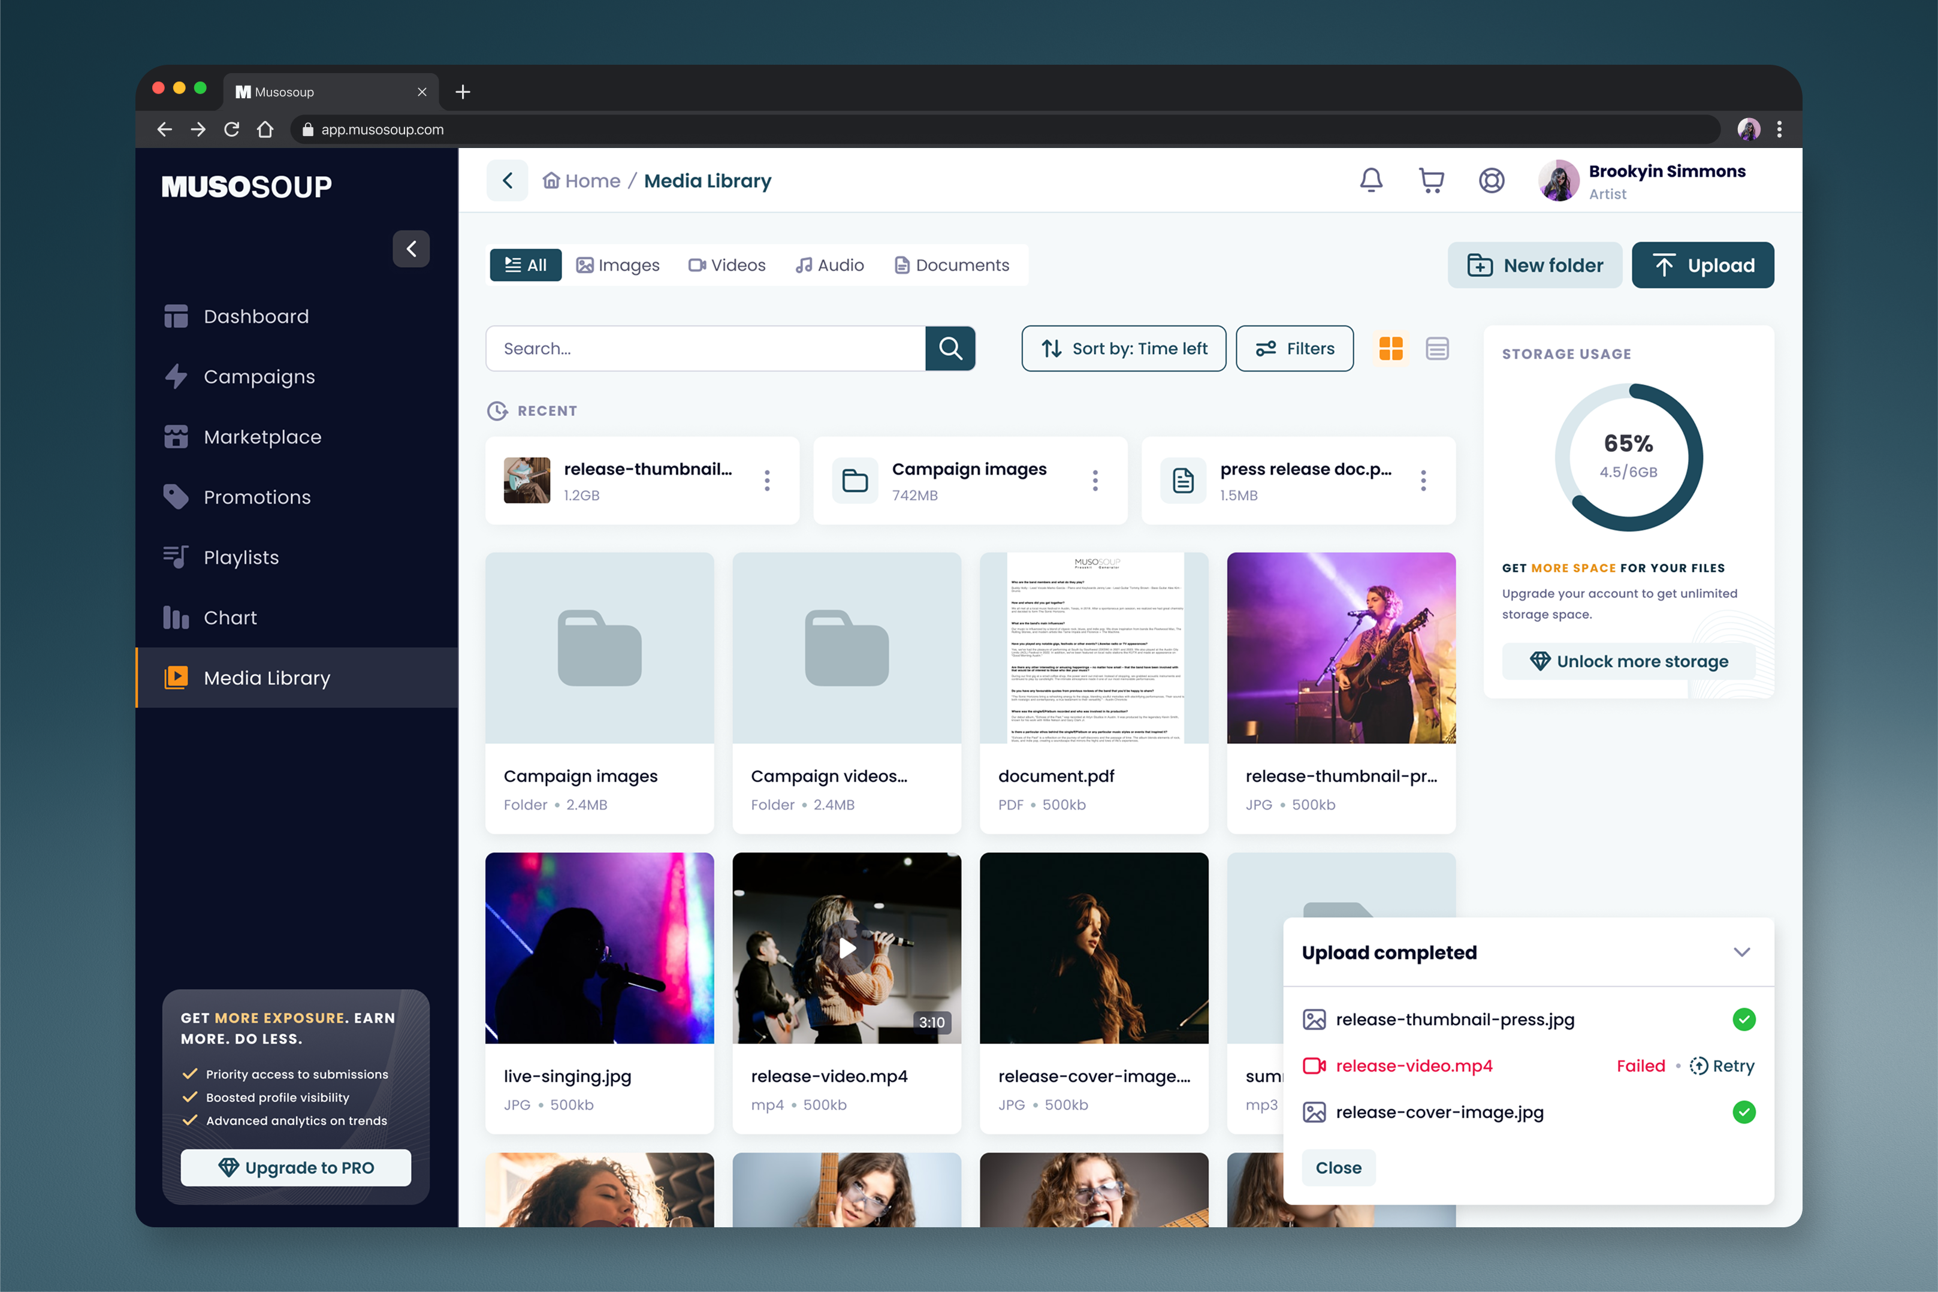Close the upload completed panel
This screenshot has height=1292, width=1938.
(1338, 1167)
